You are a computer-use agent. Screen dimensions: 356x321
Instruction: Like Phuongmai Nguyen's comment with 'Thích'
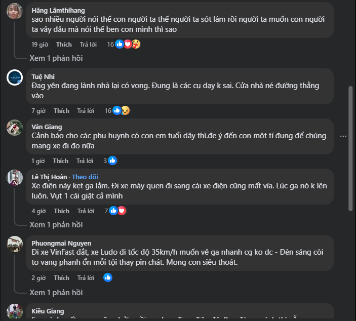[61, 277]
